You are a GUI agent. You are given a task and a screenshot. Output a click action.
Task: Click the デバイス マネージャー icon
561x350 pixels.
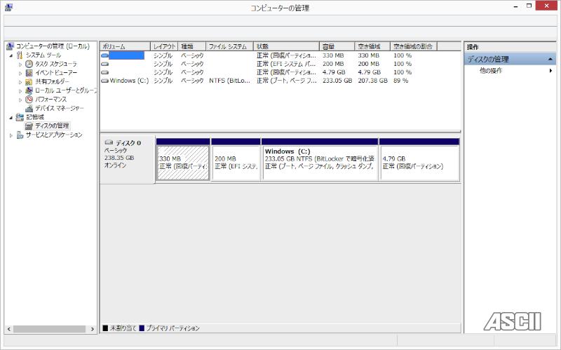click(x=29, y=108)
